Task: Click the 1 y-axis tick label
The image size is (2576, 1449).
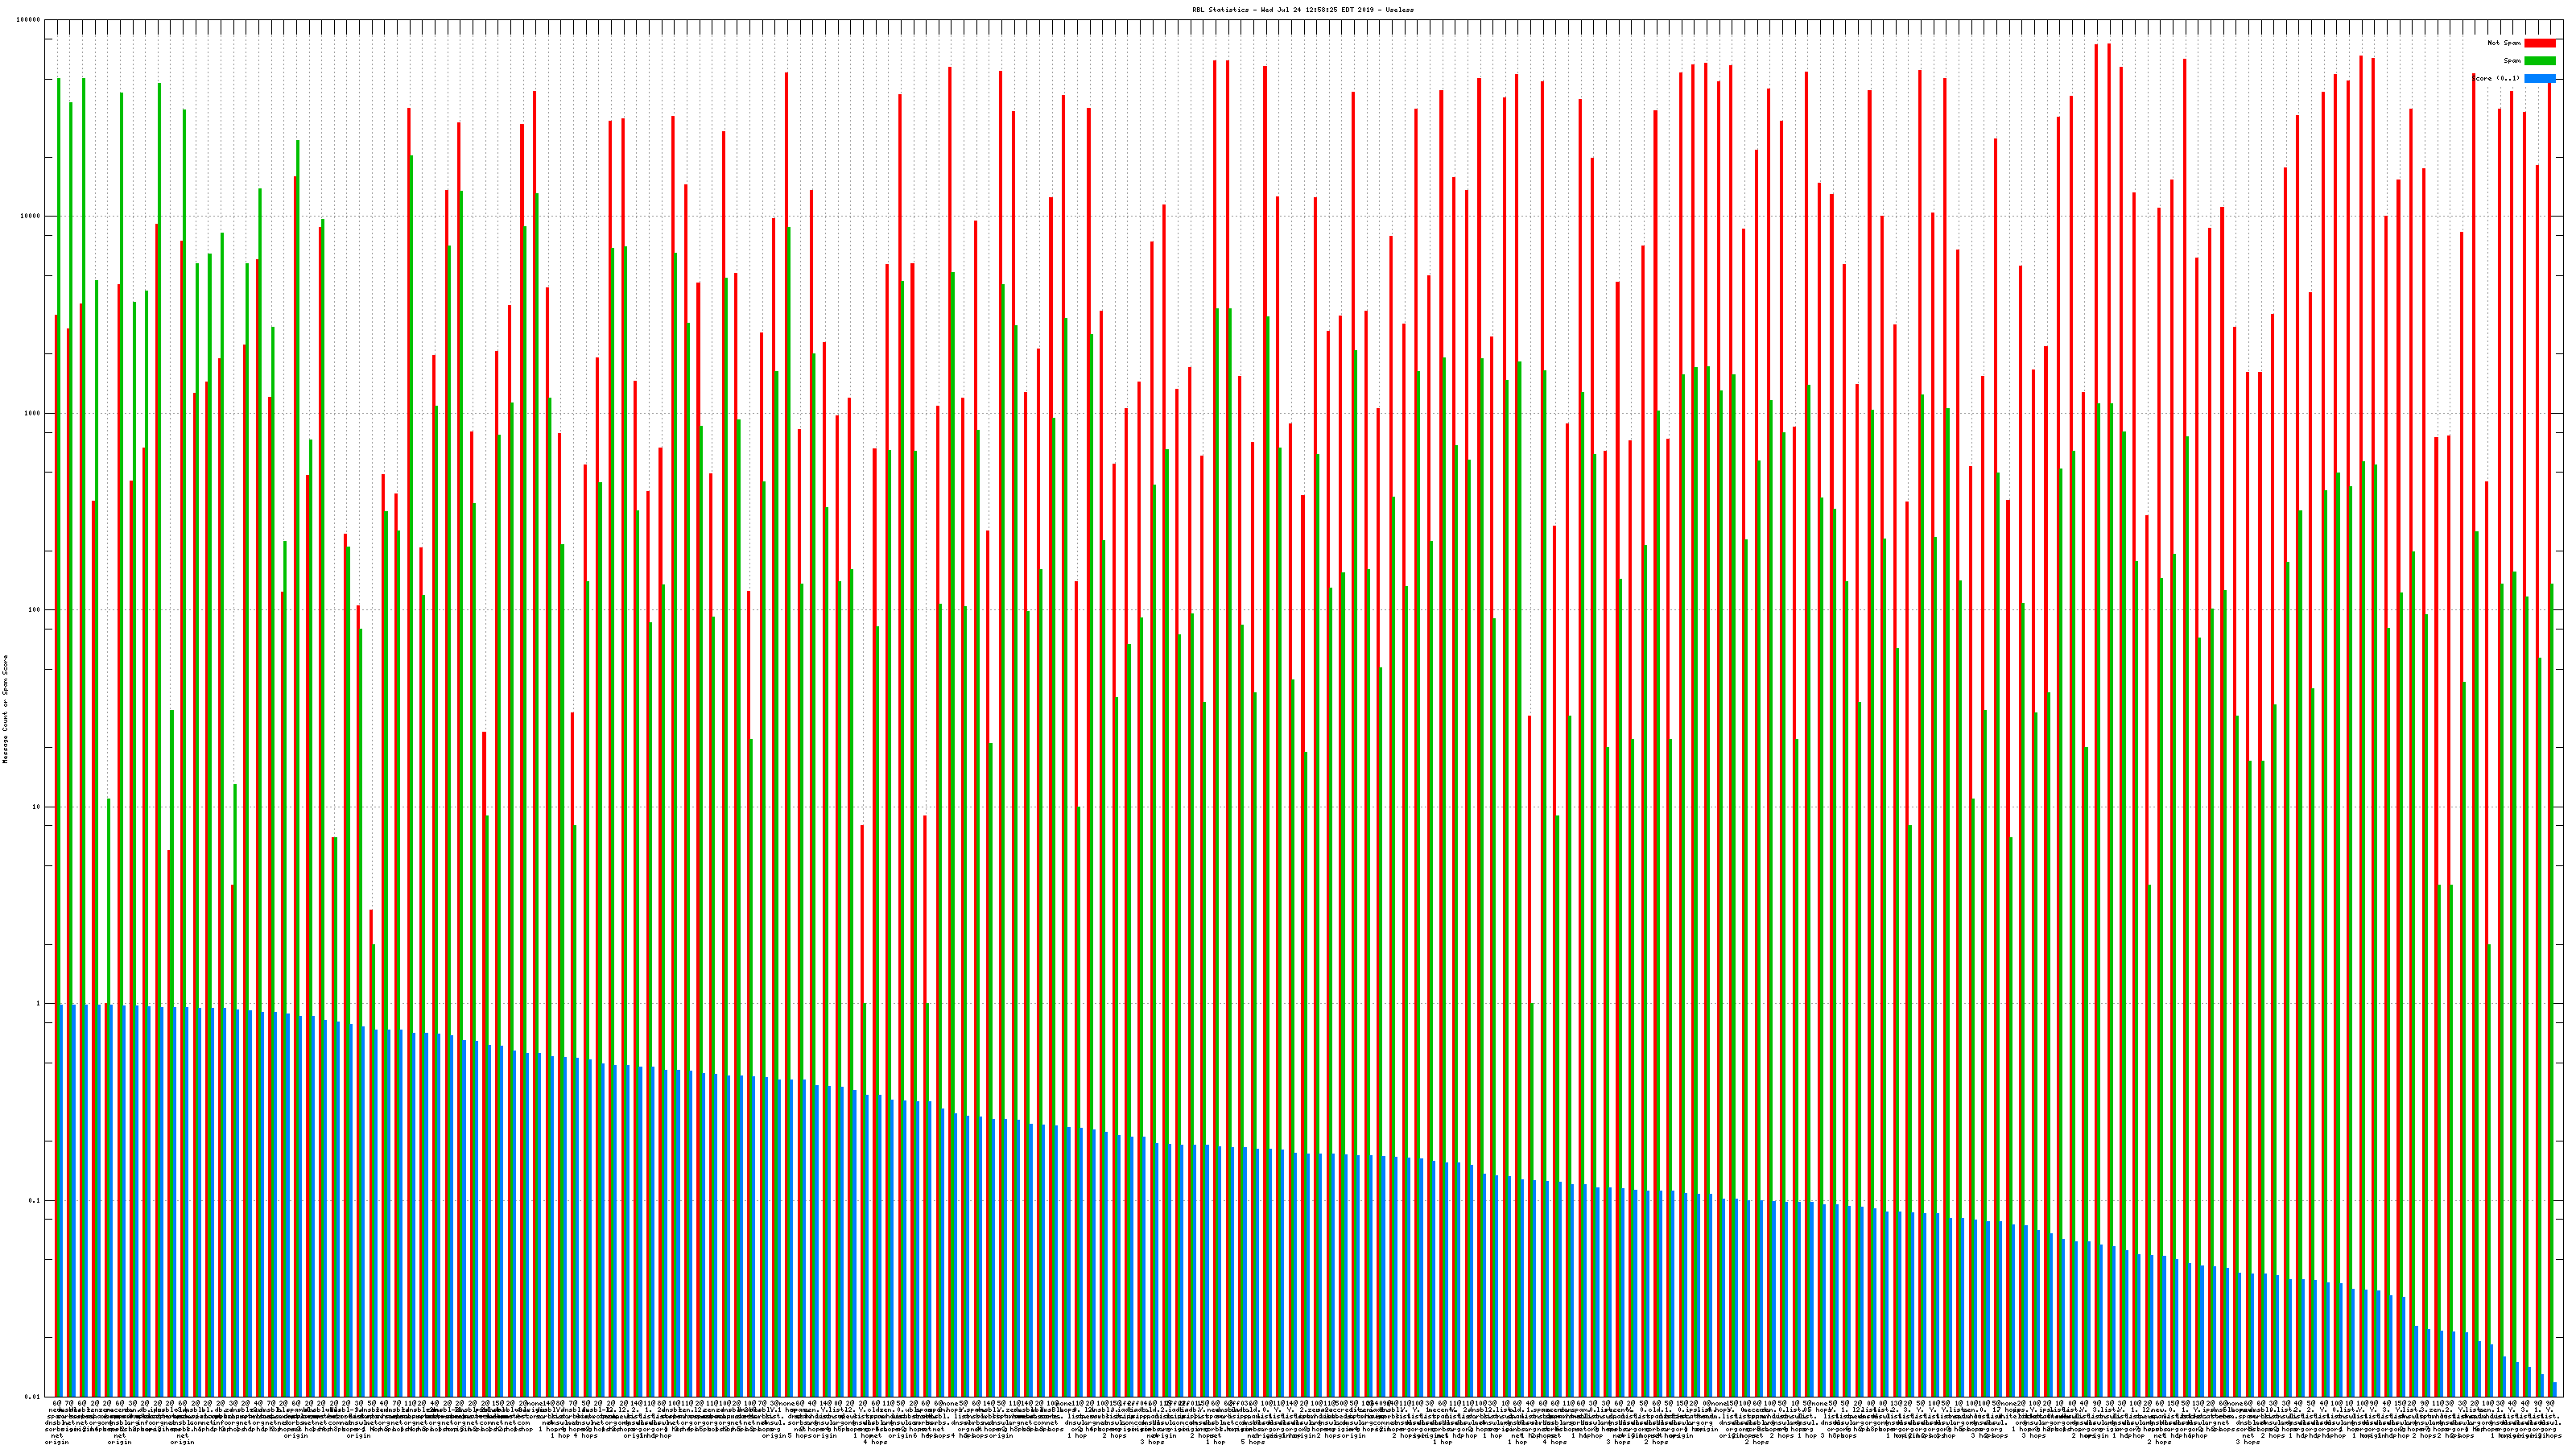Action: pyautogui.click(x=39, y=1004)
